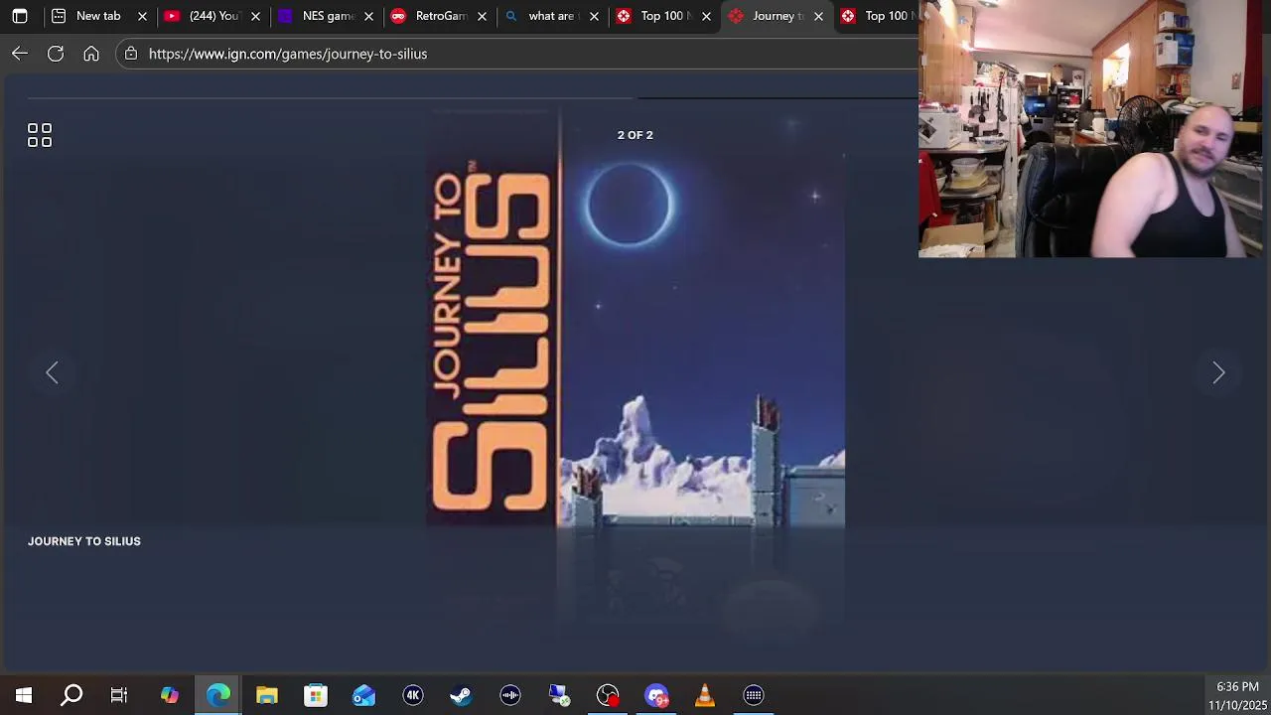
Task: Switch to the RetroGam tab
Action: [x=441, y=16]
